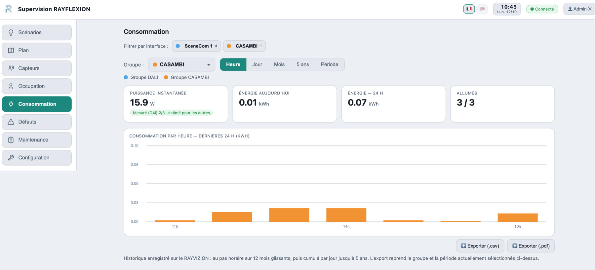Click the blue Groupe DALI legend dot
The image size is (595, 270).
point(126,77)
